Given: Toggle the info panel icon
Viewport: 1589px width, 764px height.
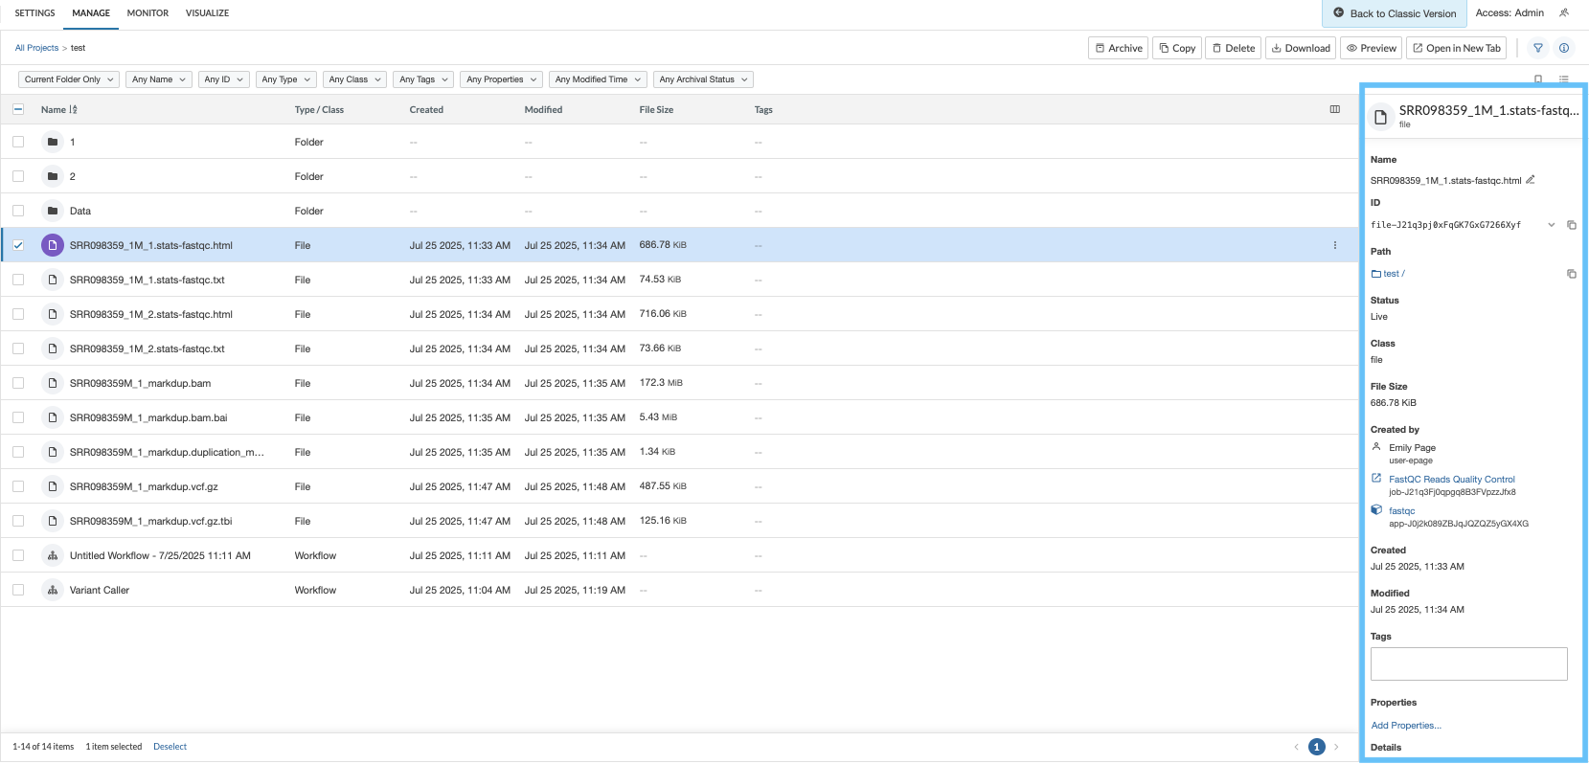Looking at the screenshot, I should [x=1563, y=48].
